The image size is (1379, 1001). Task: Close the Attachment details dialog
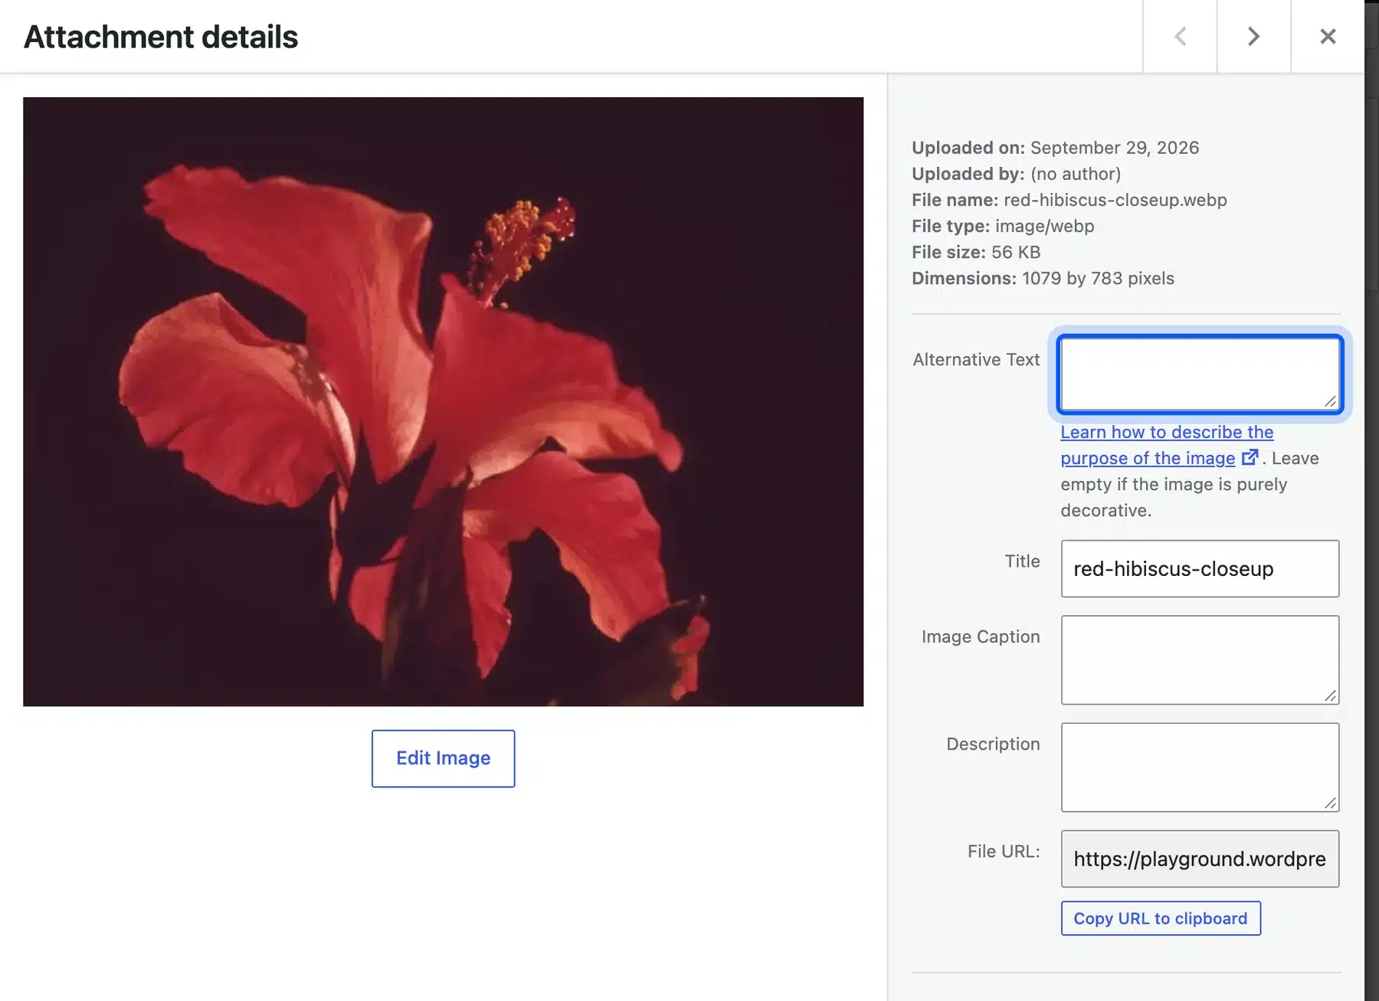coord(1328,36)
